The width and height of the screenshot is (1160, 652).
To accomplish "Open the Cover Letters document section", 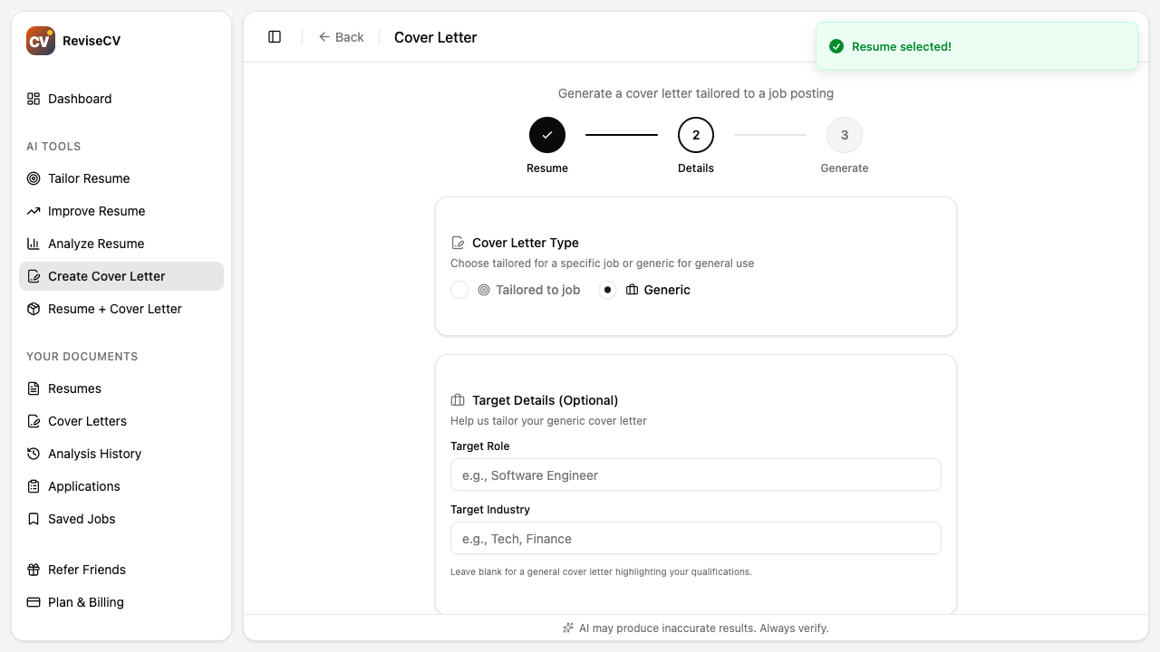I will (87, 421).
